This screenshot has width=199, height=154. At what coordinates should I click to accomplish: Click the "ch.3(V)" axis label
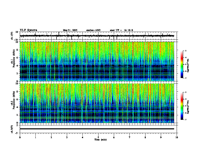(12, 129)
